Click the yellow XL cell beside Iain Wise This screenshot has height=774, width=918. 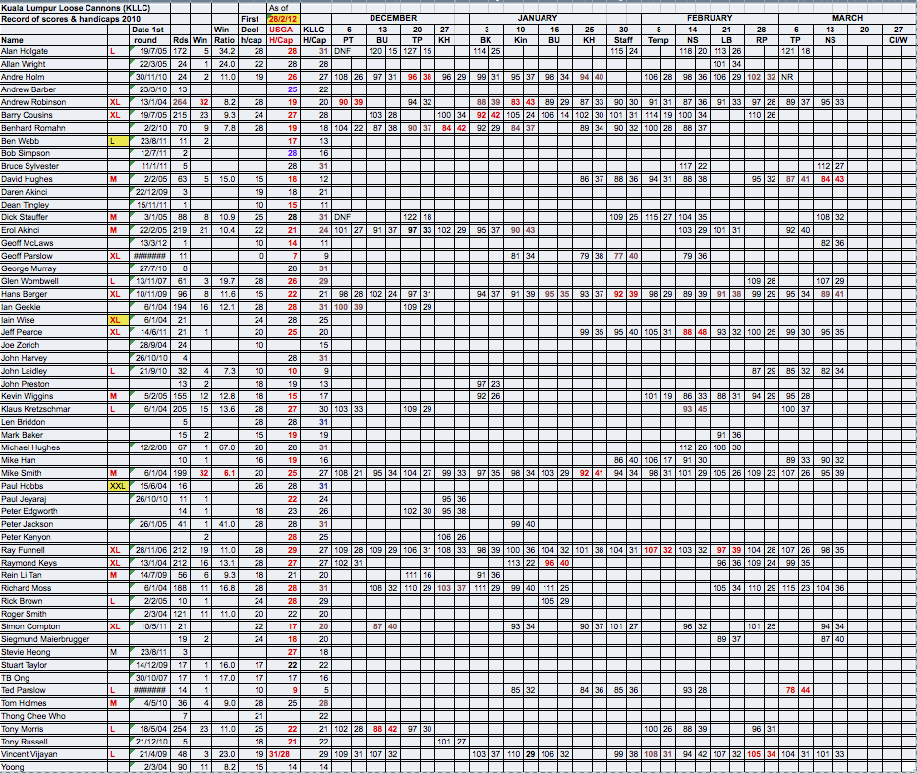click(x=117, y=320)
